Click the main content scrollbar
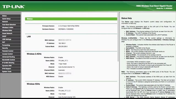 tap(118, 37)
